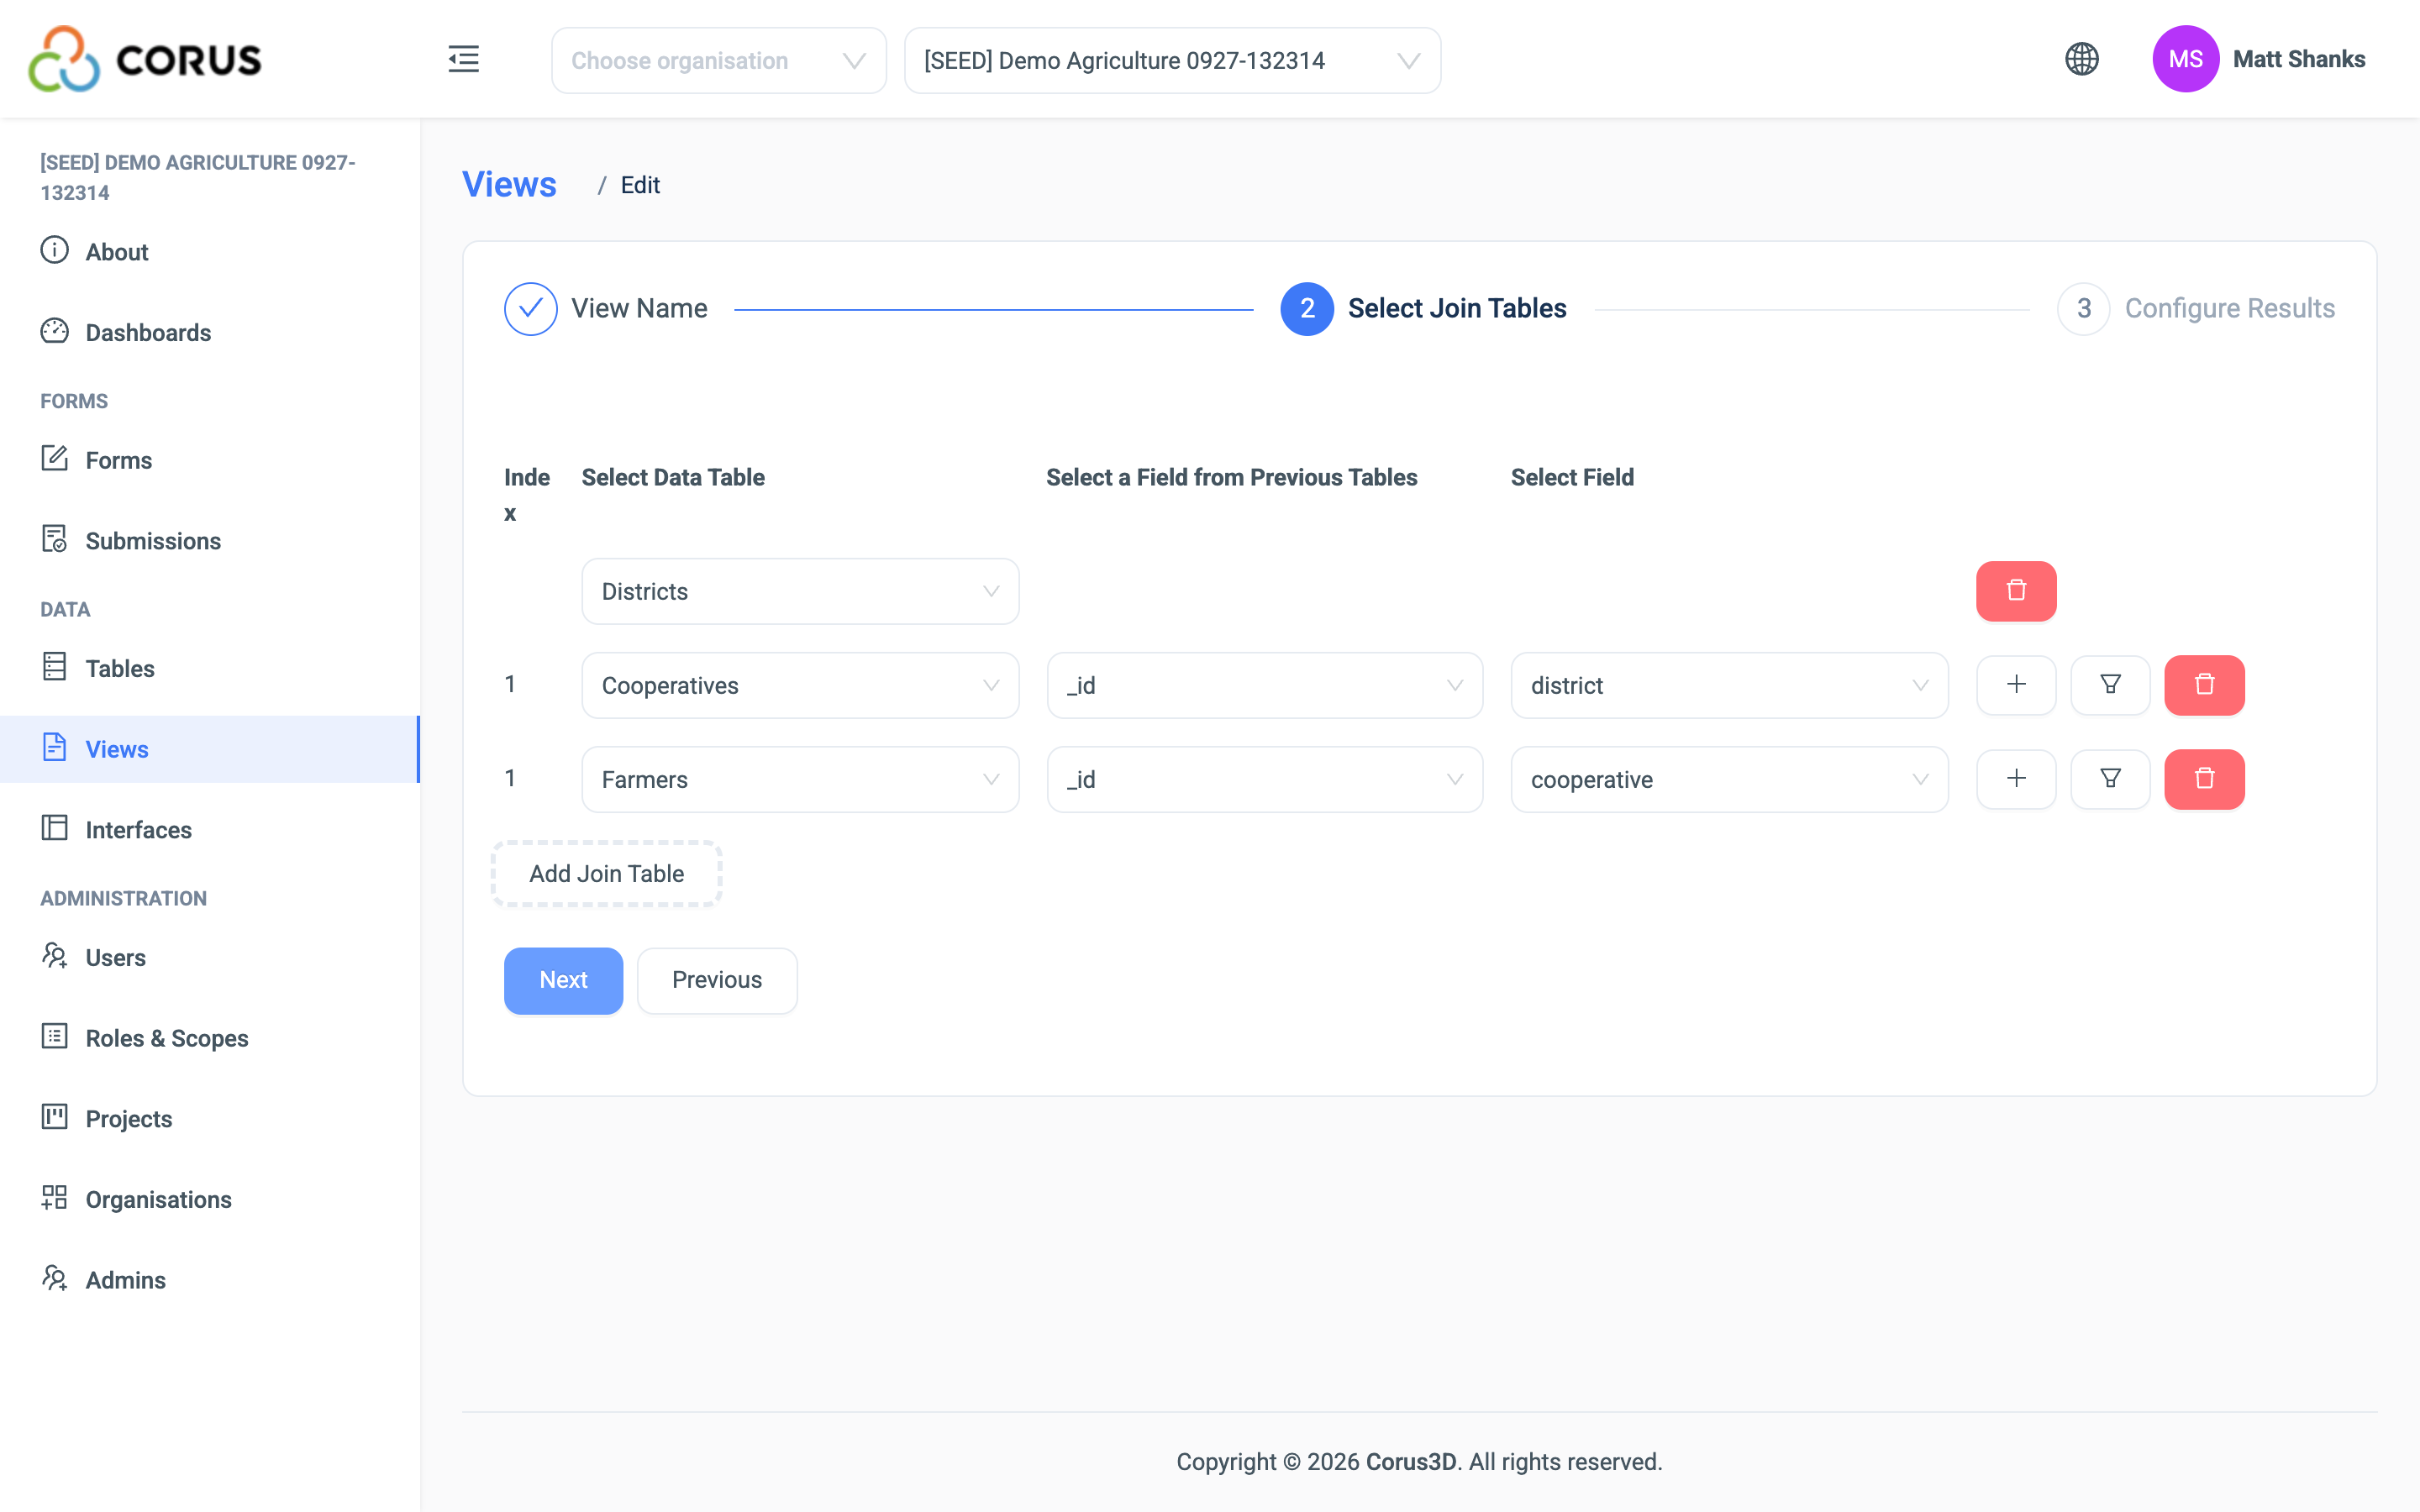Viewport: 2420px width, 1512px height.
Task: Go to Dashboards in the sidebar
Action: (x=210, y=333)
